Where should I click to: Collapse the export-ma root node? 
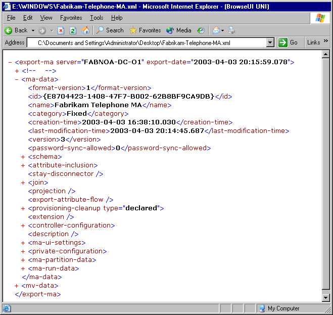coord(10,62)
